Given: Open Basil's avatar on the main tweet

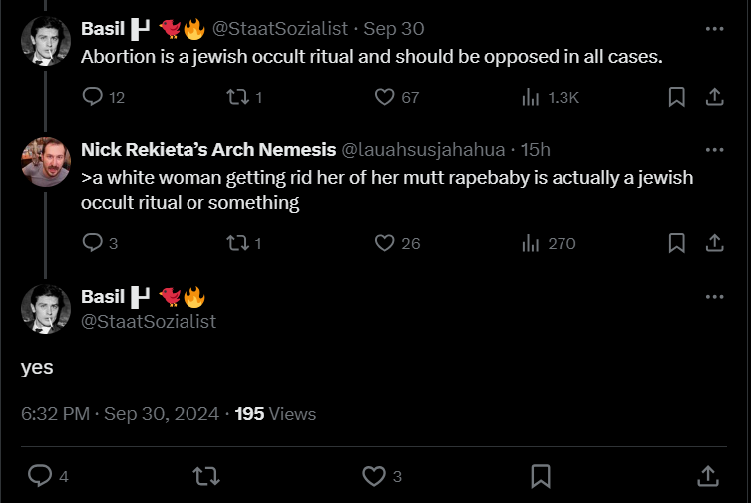Looking at the screenshot, I should [x=46, y=309].
